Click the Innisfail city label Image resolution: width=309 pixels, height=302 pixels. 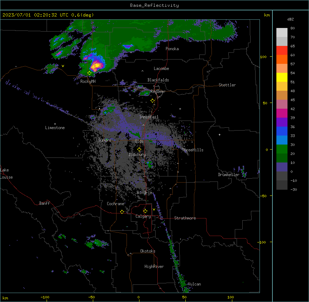[149, 117]
